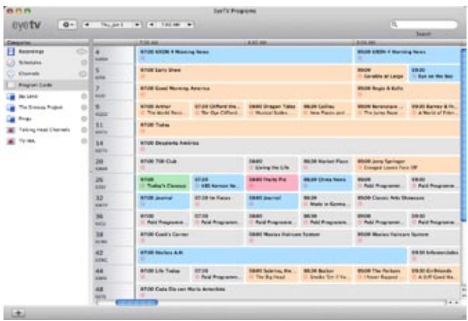The image size is (468, 321).
Task: Tick record box under 07:00 Despierta America
Action: [x=143, y=150]
